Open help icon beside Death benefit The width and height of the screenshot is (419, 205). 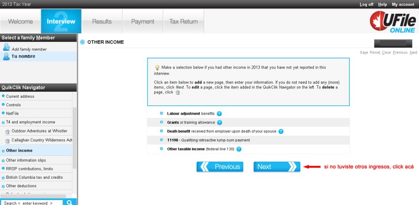(x=281, y=131)
